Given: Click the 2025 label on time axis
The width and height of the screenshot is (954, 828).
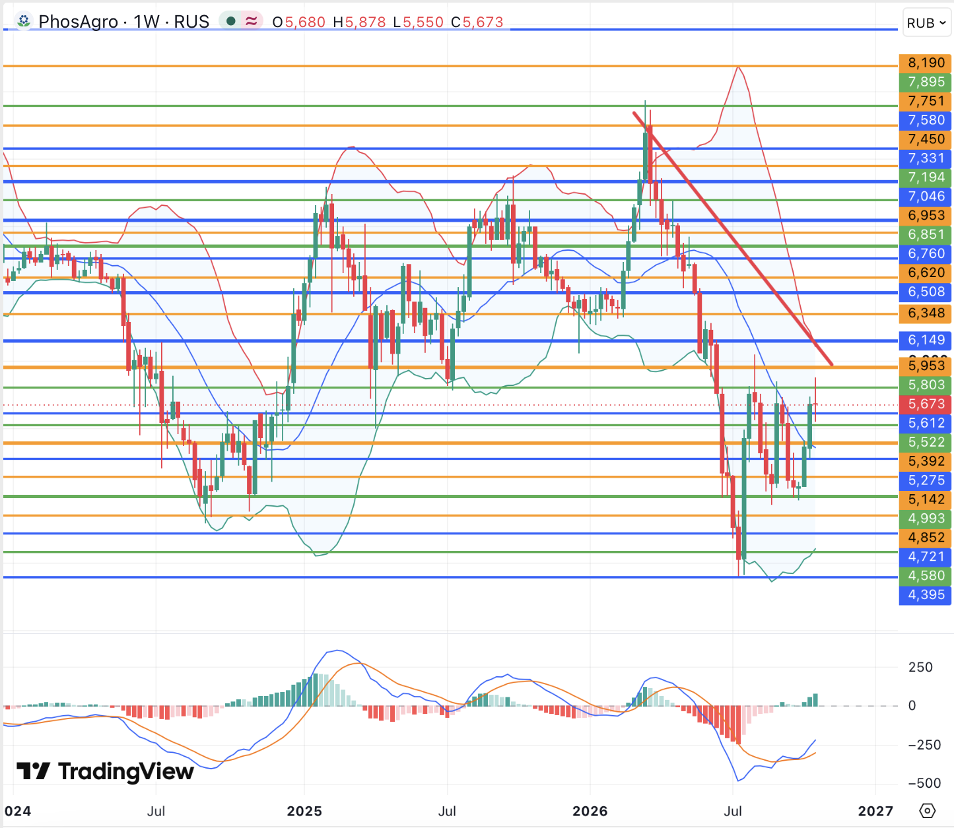Looking at the screenshot, I should coord(304,811).
